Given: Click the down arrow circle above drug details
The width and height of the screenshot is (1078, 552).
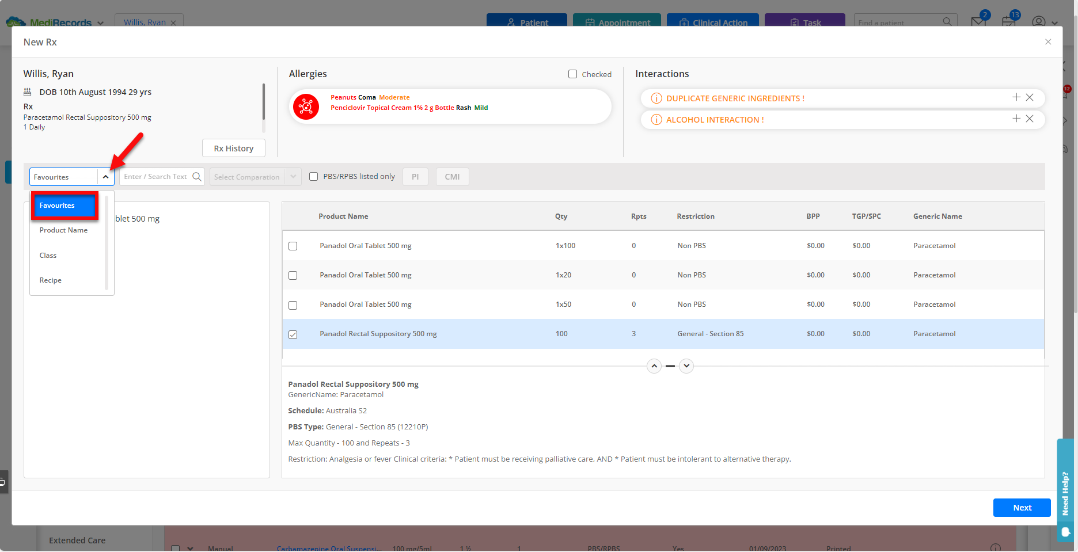Looking at the screenshot, I should tap(686, 366).
